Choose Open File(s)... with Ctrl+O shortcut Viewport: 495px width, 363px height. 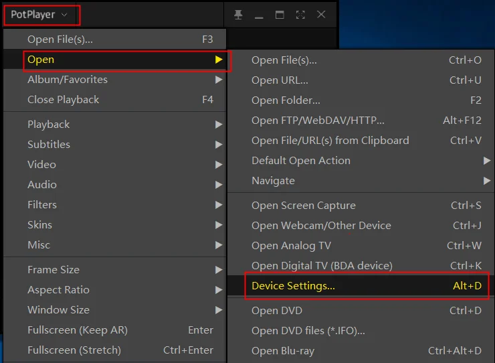[361, 60]
